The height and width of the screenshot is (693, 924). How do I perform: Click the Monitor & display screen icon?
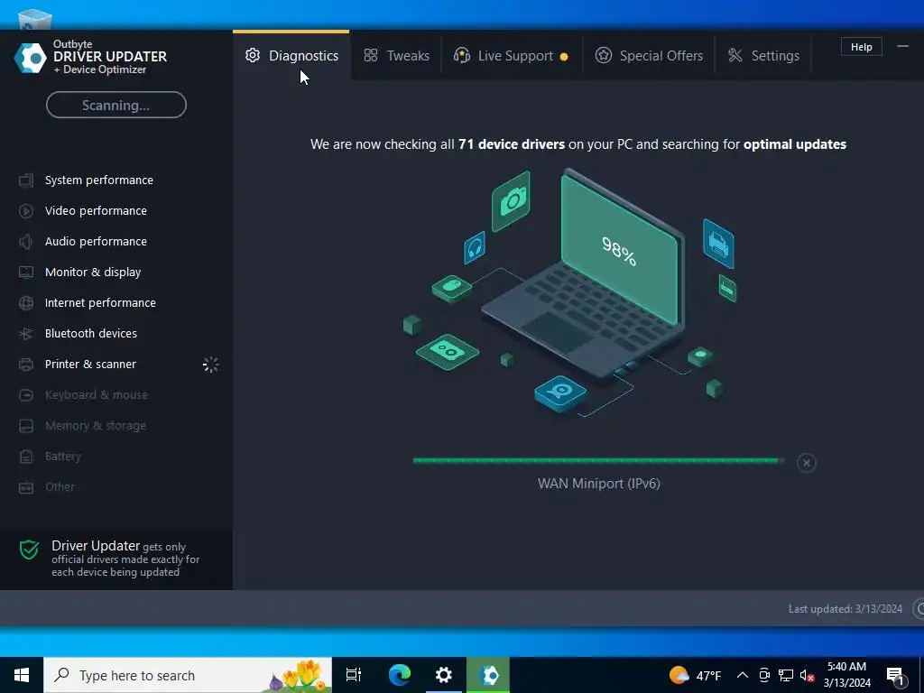coord(26,273)
